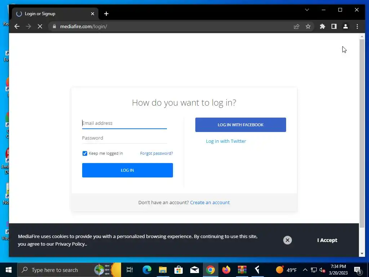View site information via the lock icon
This screenshot has width=369, height=277.
[x=54, y=26]
